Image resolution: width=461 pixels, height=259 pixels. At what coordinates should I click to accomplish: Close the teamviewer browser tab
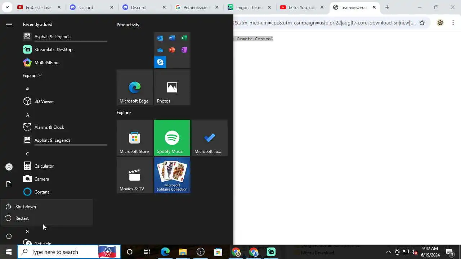tap(374, 7)
